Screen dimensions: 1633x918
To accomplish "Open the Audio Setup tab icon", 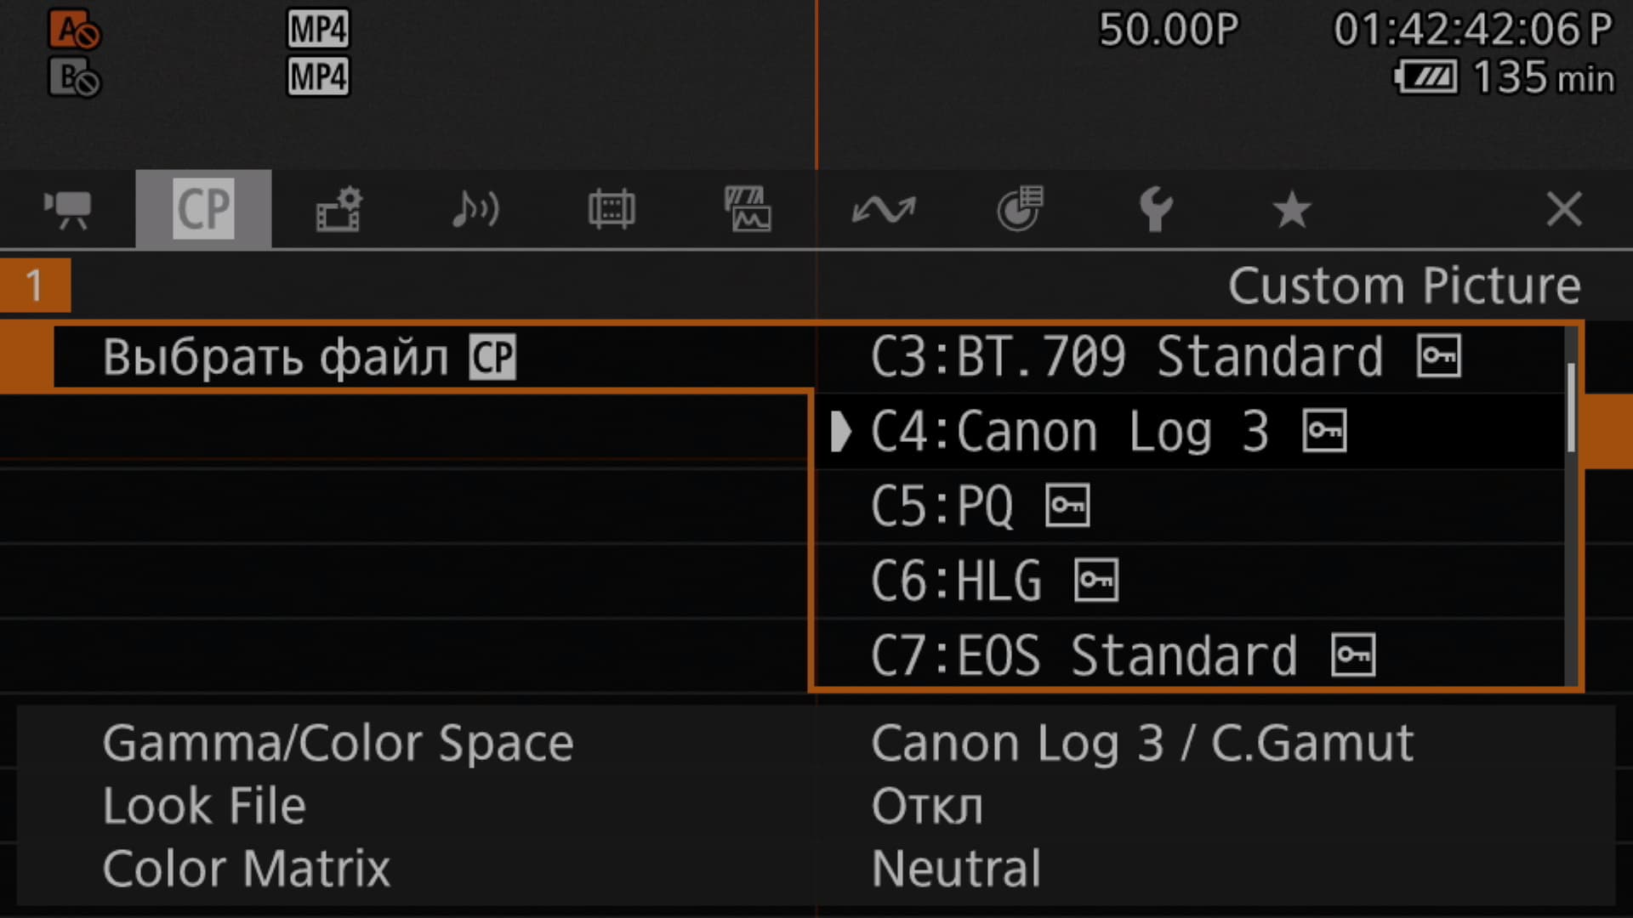I will [x=475, y=209].
